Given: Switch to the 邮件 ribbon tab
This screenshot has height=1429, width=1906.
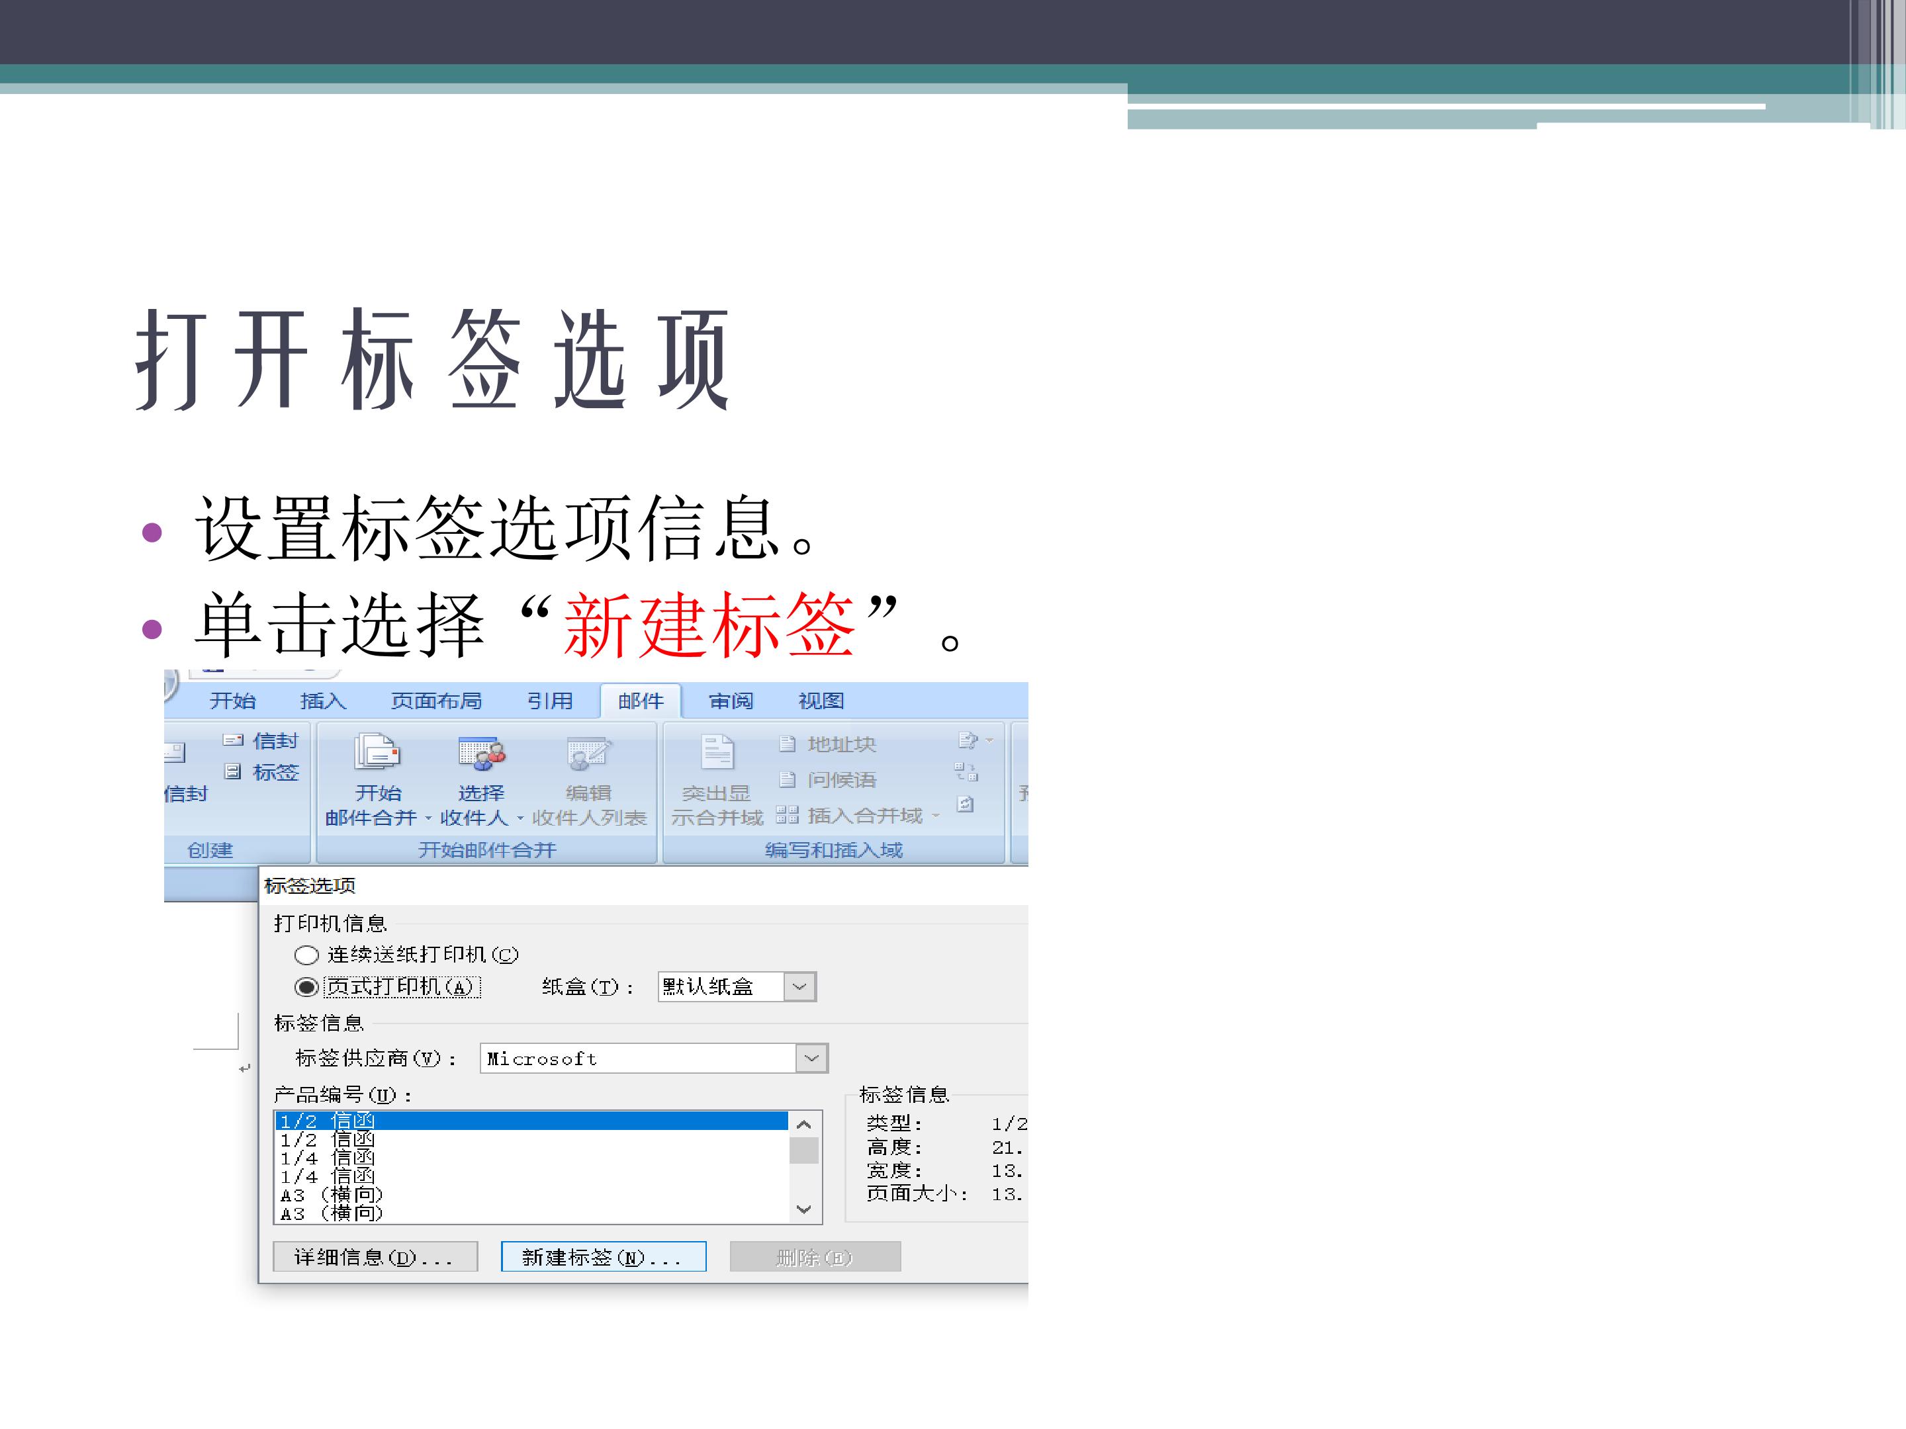Looking at the screenshot, I should (x=641, y=701).
